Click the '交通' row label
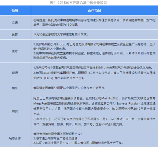The image size is (158, 147). (15, 22)
